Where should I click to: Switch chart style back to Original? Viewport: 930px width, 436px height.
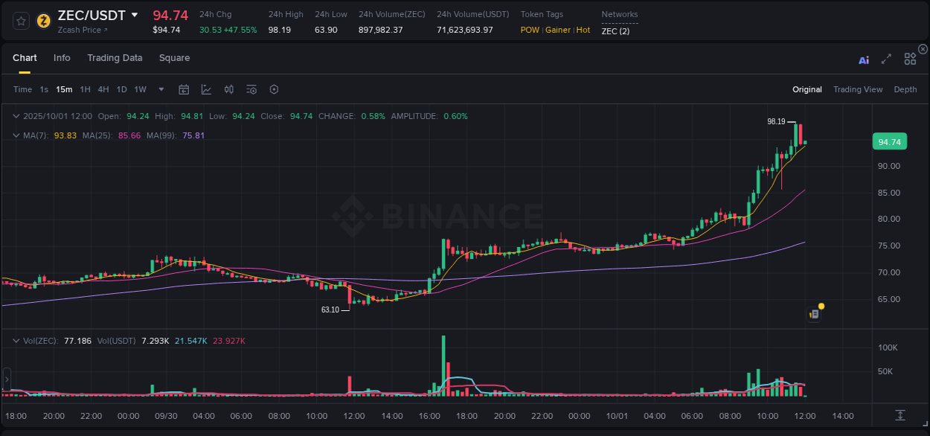coord(807,89)
